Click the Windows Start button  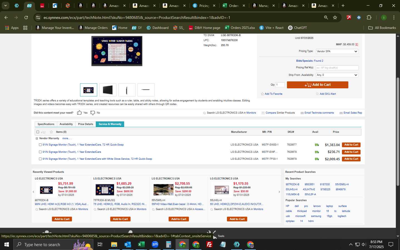pos(7,244)
